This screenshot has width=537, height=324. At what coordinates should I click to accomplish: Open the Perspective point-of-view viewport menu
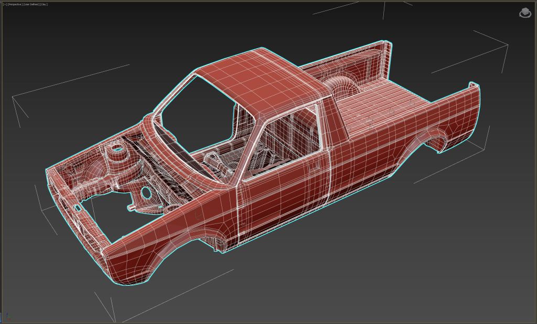[x=15, y=4]
